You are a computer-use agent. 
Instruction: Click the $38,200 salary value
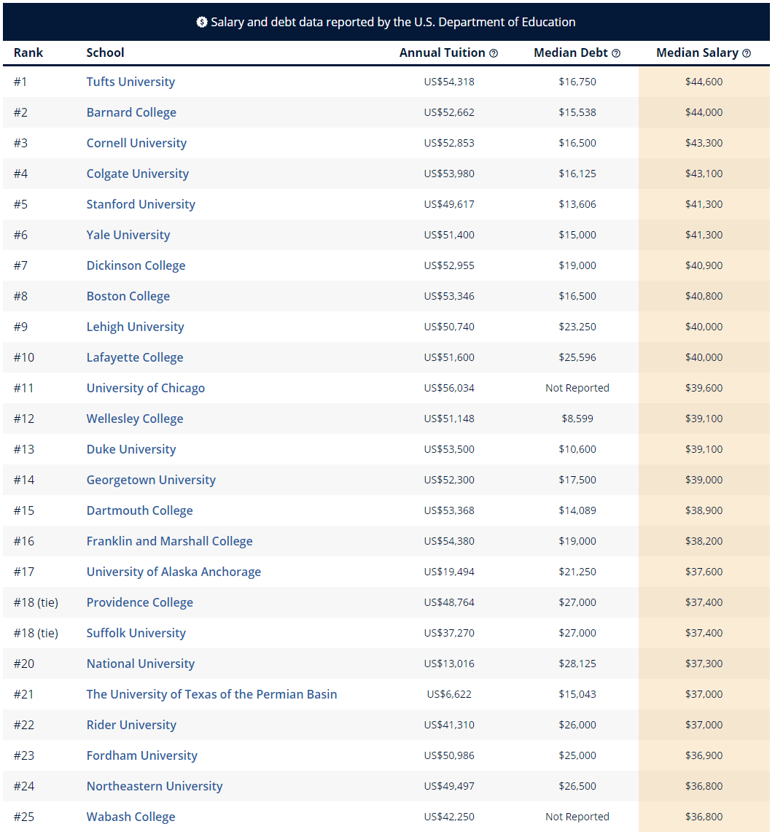tap(704, 541)
